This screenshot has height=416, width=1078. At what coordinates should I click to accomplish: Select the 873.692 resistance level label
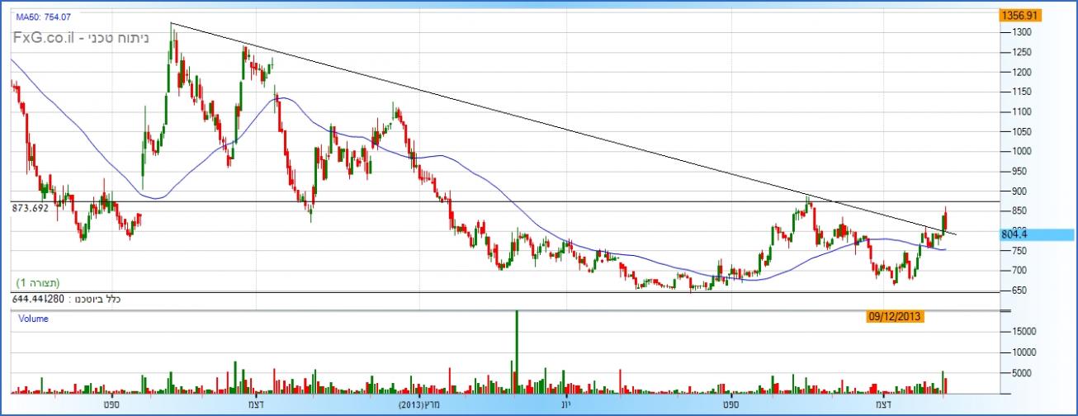(x=30, y=208)
